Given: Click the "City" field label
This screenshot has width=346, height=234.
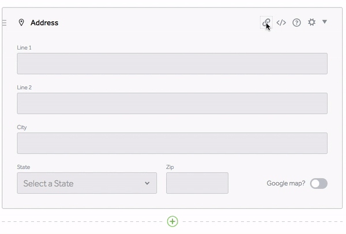Looking at the screenshot, I should (x=22, y=127).
